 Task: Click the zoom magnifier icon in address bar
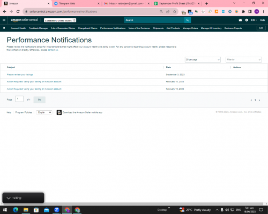[161, 11]
